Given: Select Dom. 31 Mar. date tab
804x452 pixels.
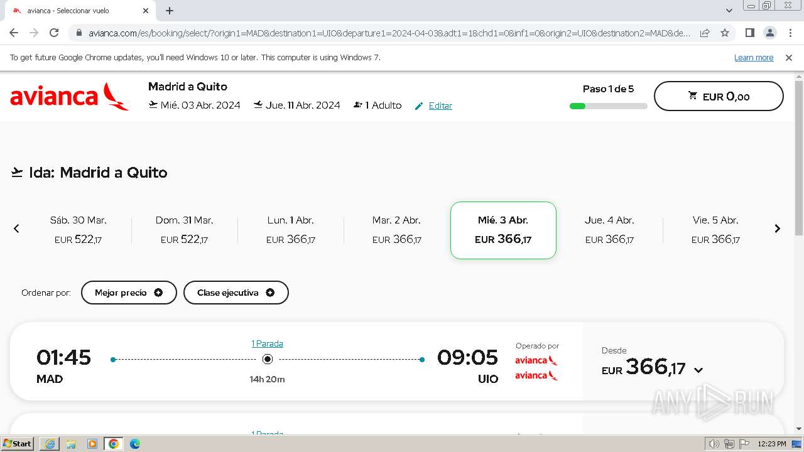Looking at the screenshot, I should (185, 230).
